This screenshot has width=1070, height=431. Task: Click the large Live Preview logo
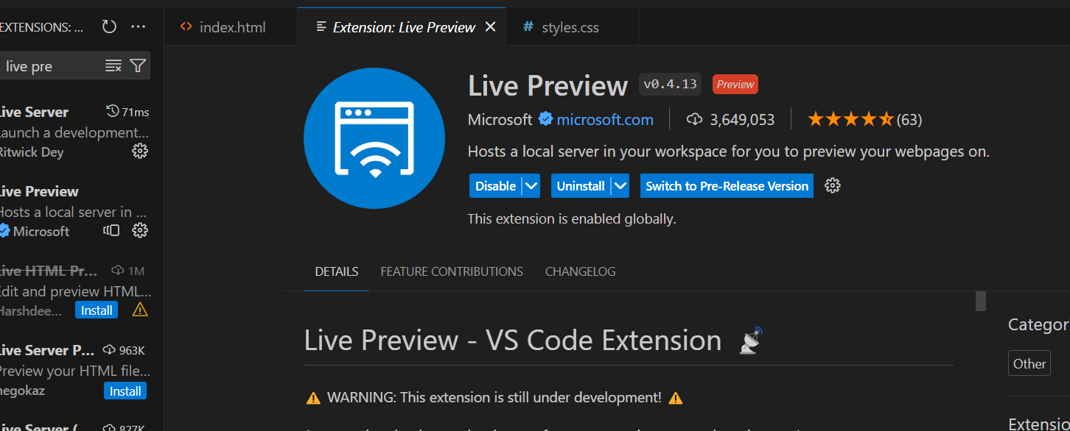point(374,138)
